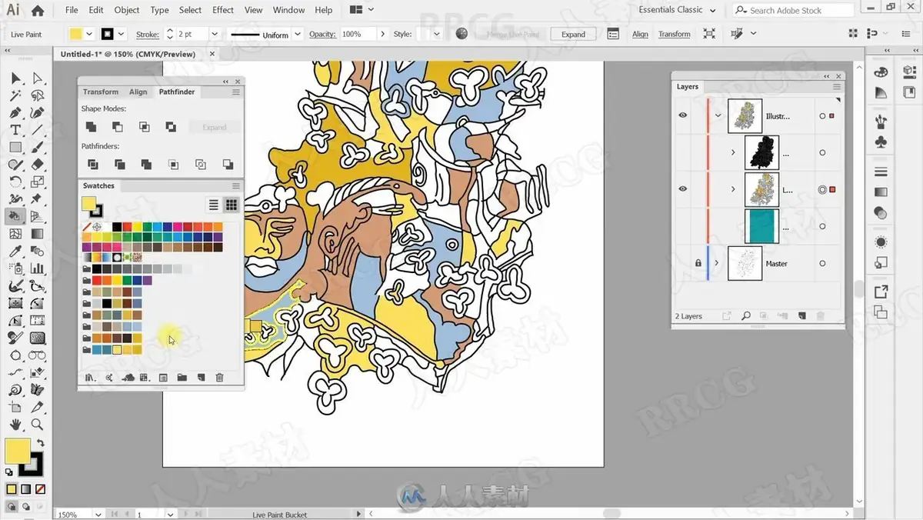
Task: Select the Rotate tool
Action: [15, 182]
